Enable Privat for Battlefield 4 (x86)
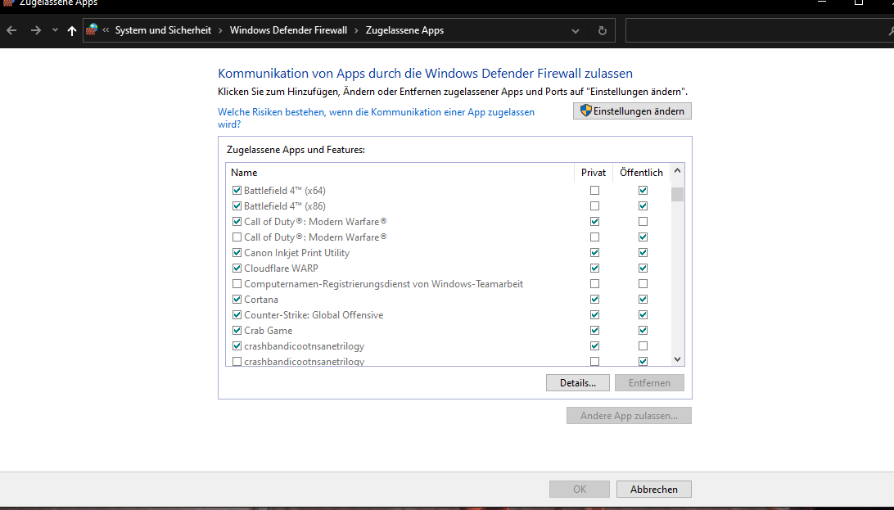894x510 pixels. pyautogui.click(x=594, y=205)
